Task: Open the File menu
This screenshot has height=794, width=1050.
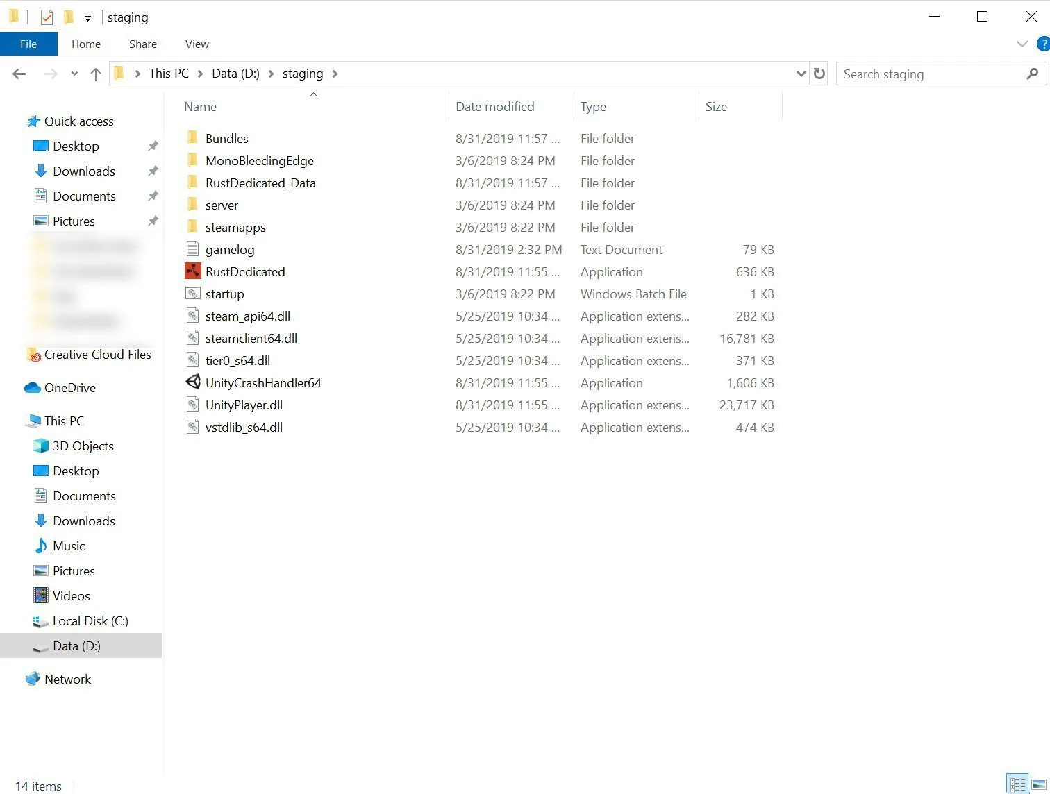Action: [28, 44]
